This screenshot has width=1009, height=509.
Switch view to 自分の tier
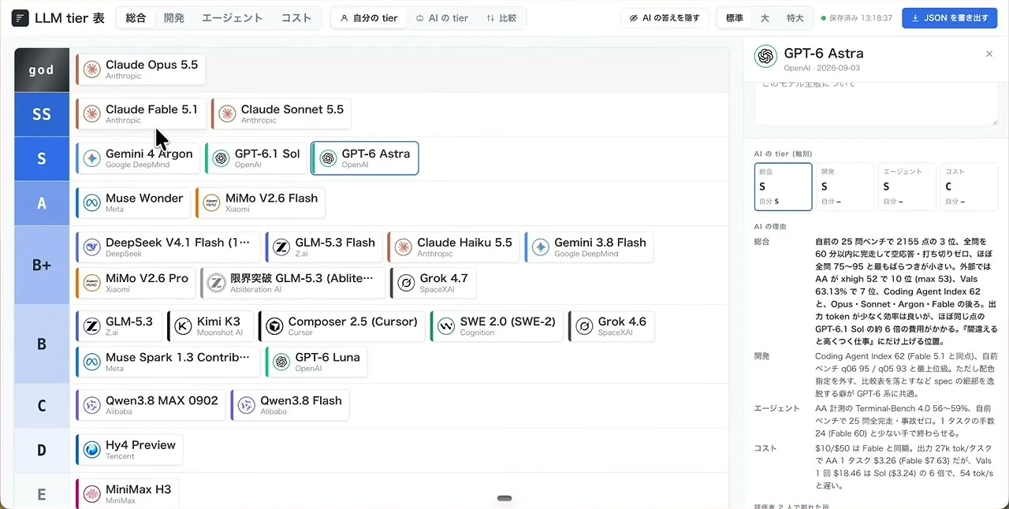coord(369,18)
